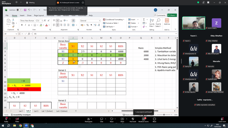Click Merge & Center icon

pos(73,25)
